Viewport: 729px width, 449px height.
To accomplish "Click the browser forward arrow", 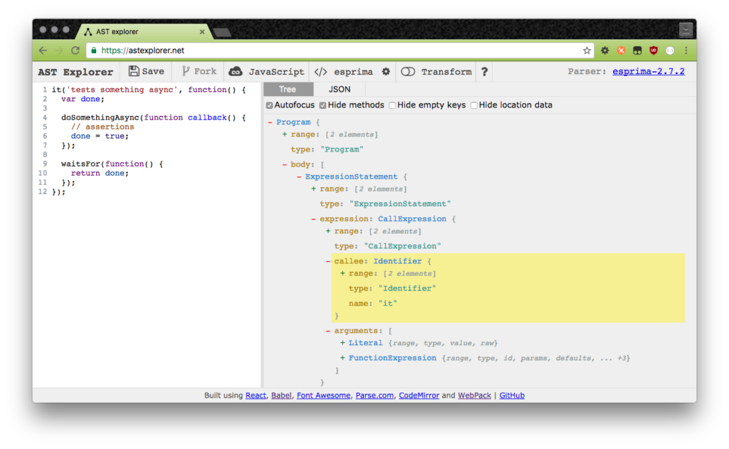I will (58, 51).
